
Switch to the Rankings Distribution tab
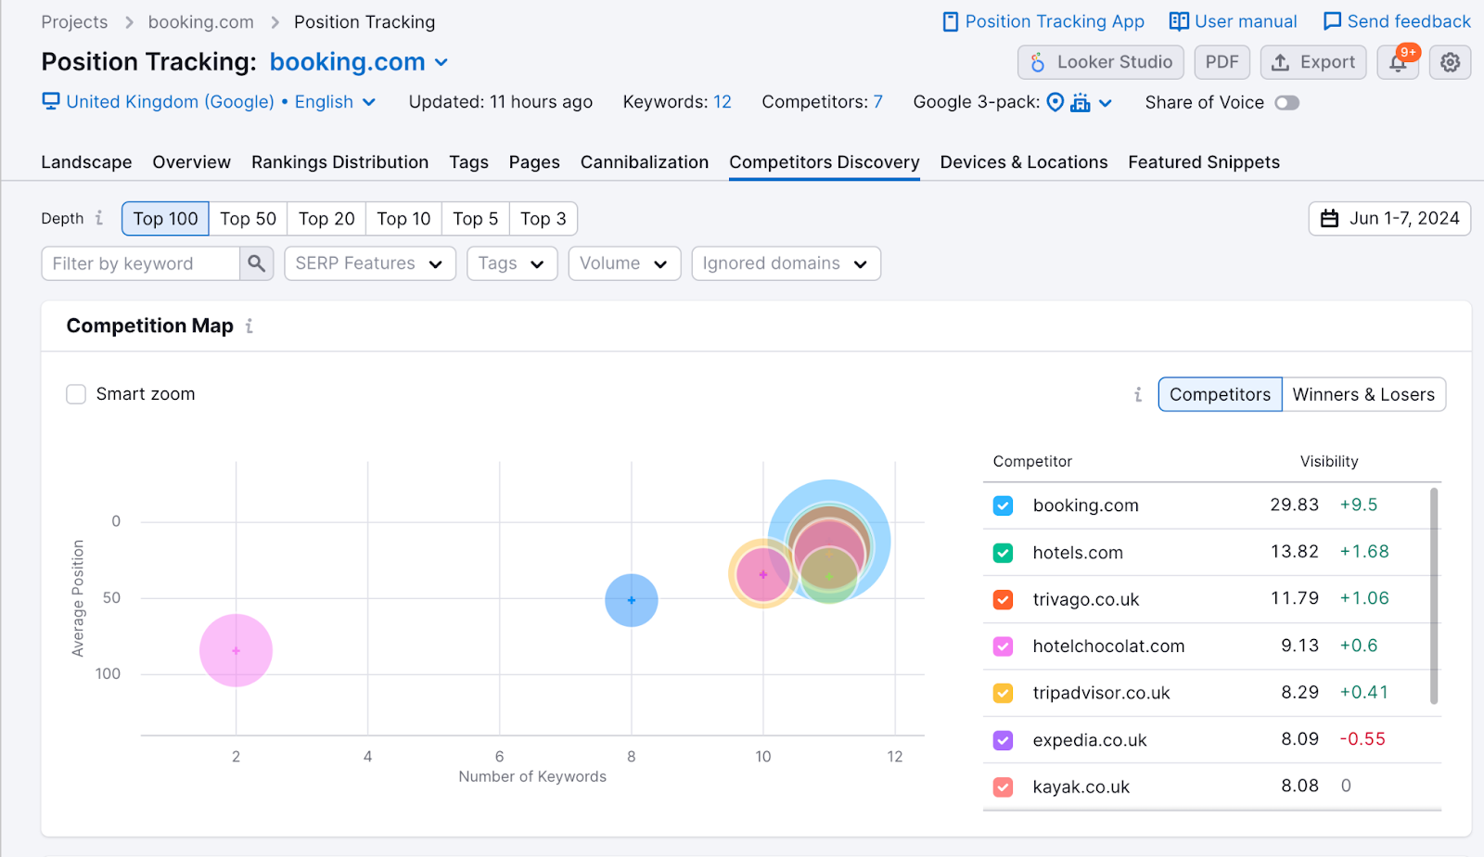click(339, 162)
